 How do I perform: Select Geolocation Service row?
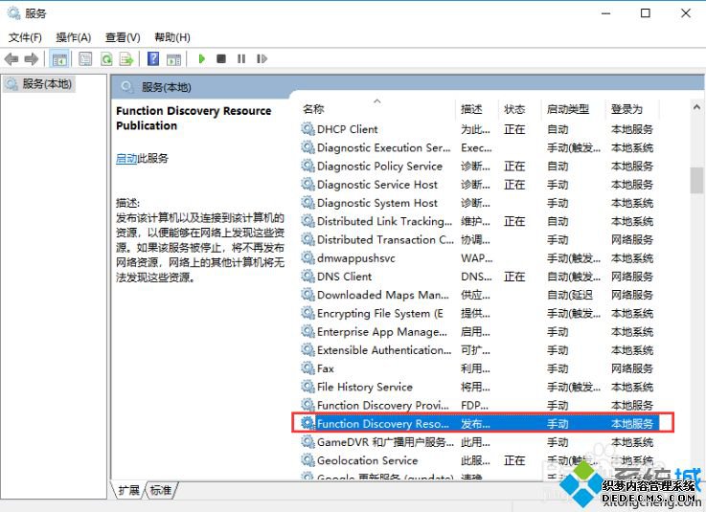coord(479,460)
